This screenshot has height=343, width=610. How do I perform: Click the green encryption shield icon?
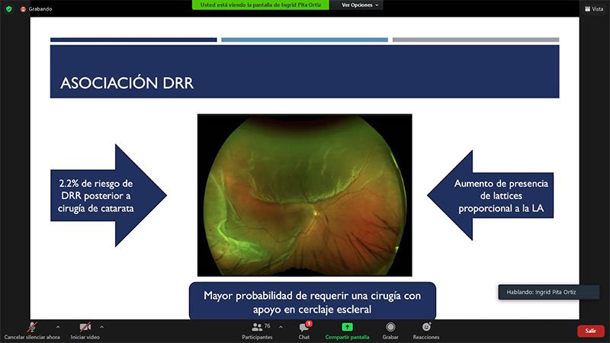(9, 8)
